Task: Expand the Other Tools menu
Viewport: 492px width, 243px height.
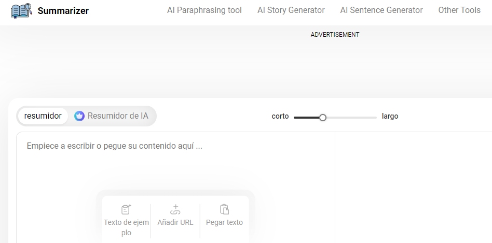Action: [x=459, y=10]
